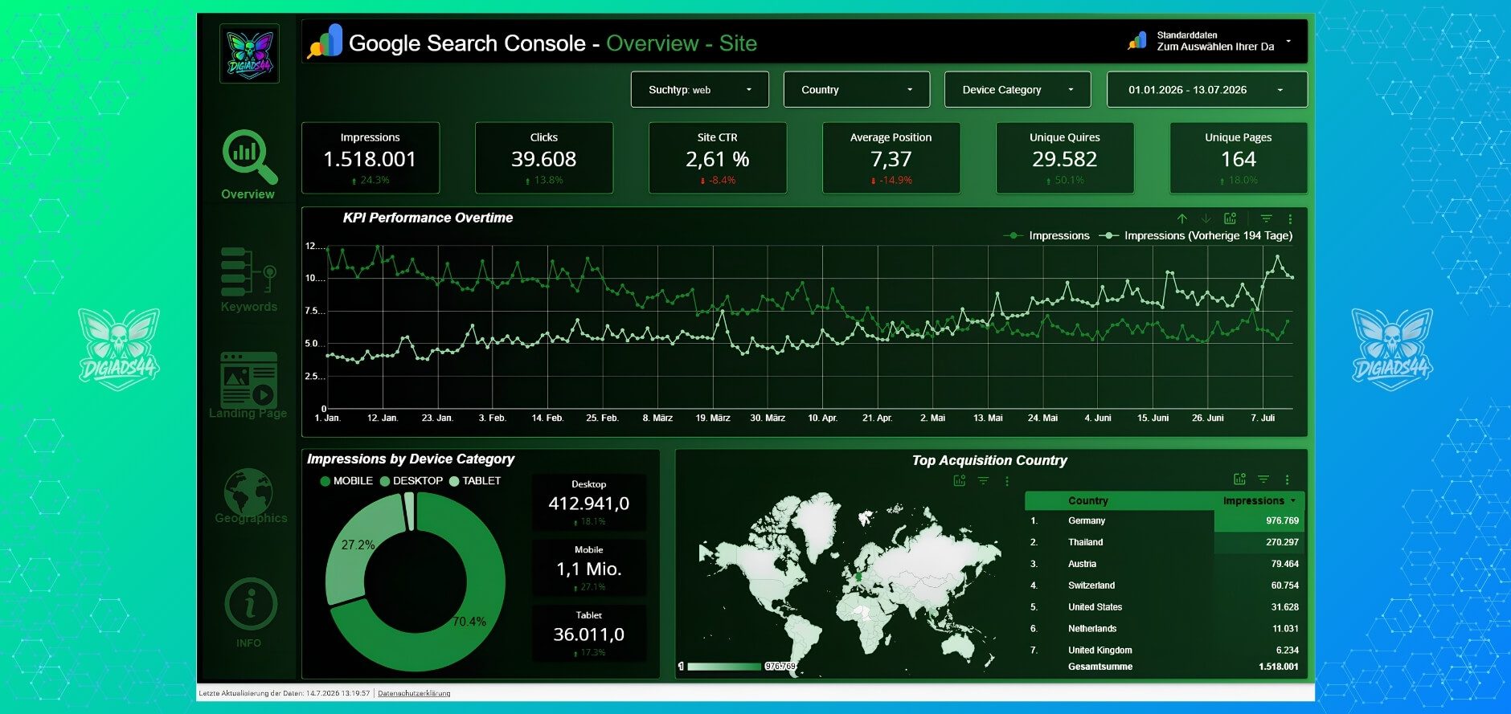This screenshot has height=714, width=1511.
Task: Expand the Standarddaten data source selector
Action: click(1288, 41)
